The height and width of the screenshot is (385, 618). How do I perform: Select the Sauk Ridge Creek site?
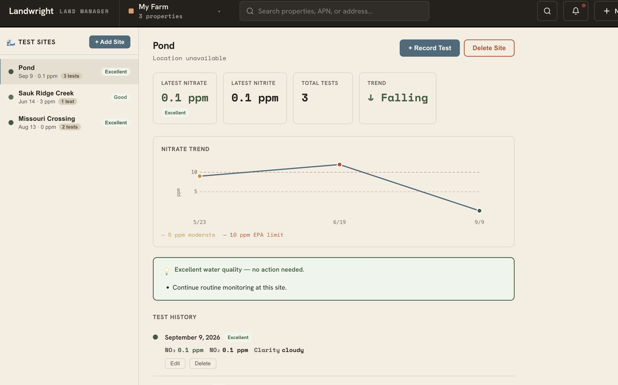click(x=69, y=97)
